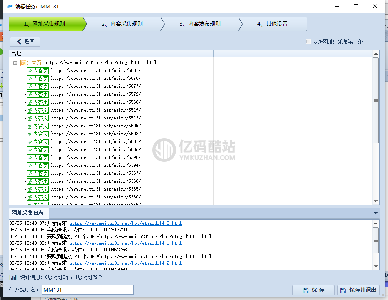Open log link etagid114-1.html
The height and width of the screenshot is (300, 388).
click(125, 243)
